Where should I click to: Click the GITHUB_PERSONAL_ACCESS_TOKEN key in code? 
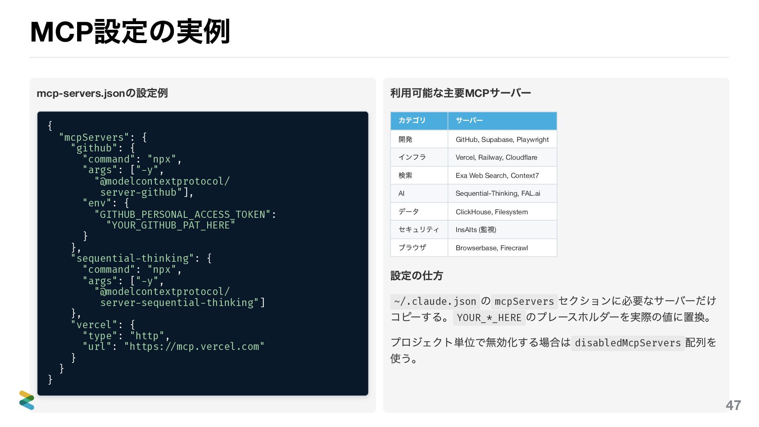point(182,215)
